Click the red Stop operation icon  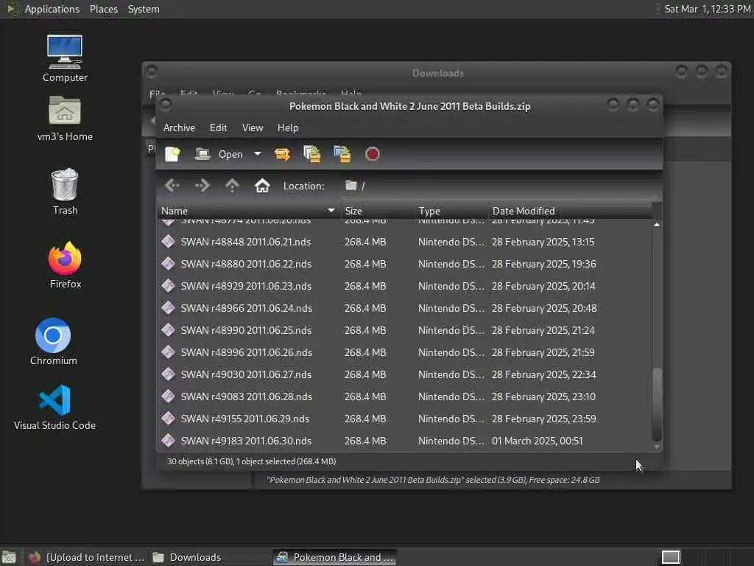372,154
